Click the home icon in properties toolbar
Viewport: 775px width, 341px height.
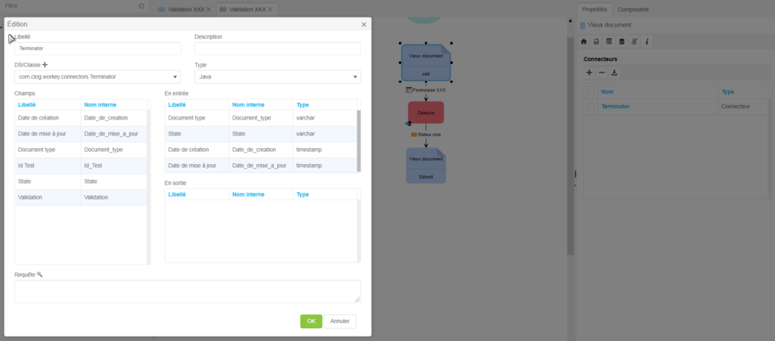[584, 41]
